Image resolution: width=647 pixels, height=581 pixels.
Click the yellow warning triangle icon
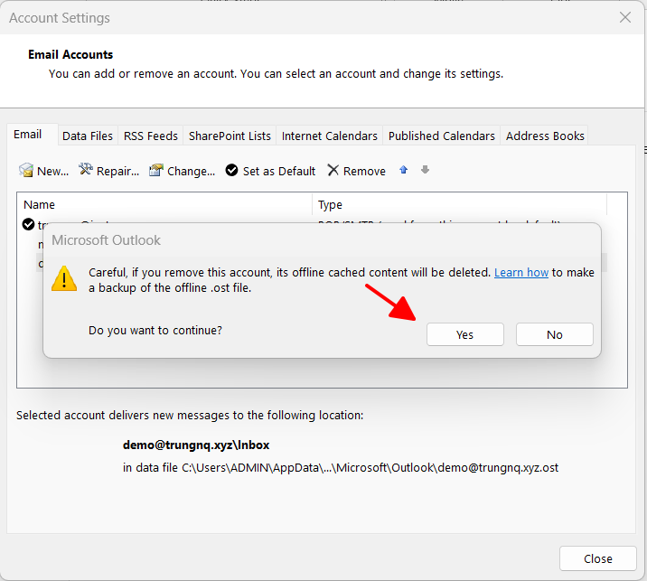point(64,278)
